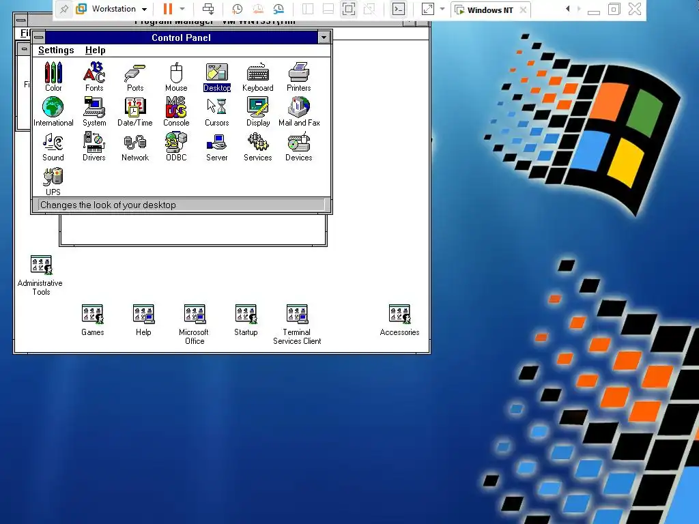This screenshot has width=699, height=524.
Task: Expand the stretch options dropdown arrow
Action: (x=442, y=9)
